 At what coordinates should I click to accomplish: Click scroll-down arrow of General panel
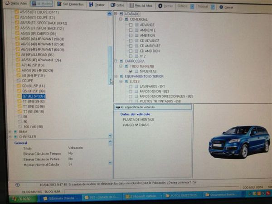[x=110, y=163]
